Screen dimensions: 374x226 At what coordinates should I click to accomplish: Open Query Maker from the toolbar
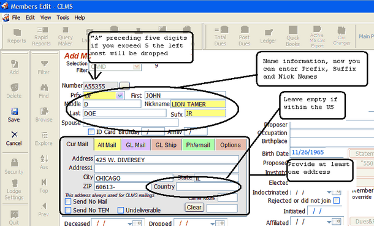(x=65, y=36)
